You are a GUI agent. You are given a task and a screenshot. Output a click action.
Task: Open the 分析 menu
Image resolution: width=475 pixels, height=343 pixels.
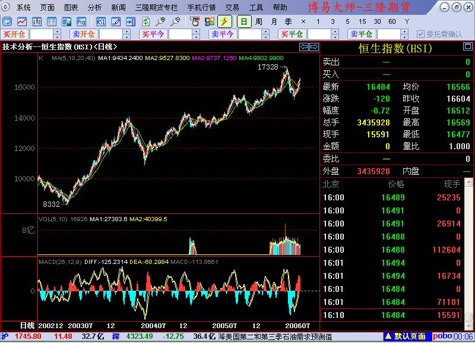tap(94, 8)
